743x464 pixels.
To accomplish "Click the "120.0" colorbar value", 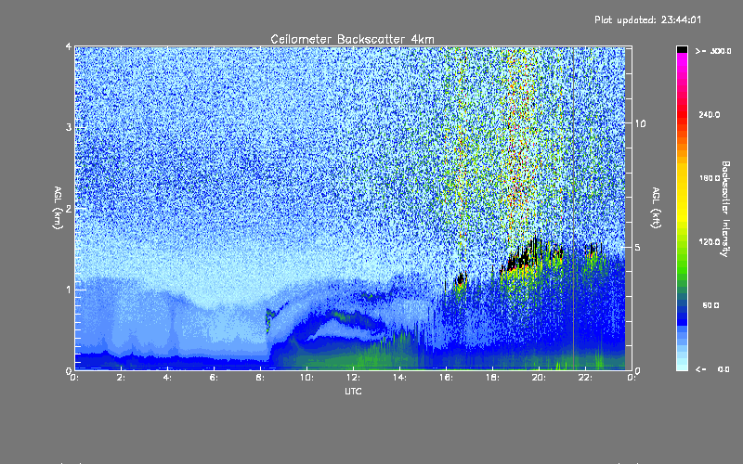I will point(710,241).
